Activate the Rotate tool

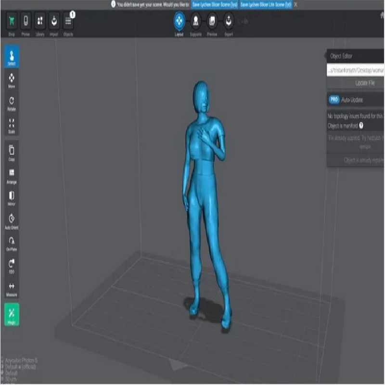pos(12,103)
